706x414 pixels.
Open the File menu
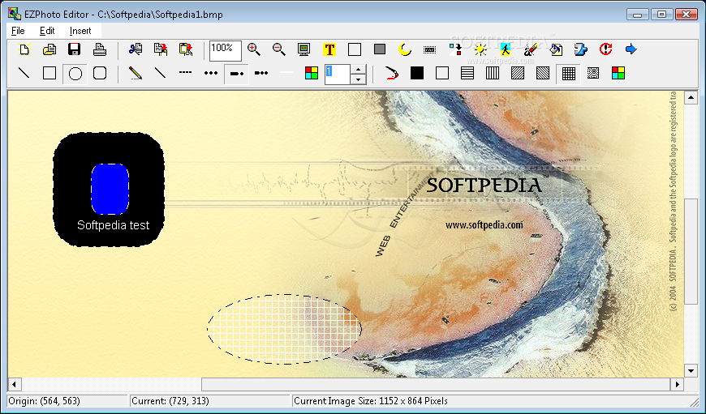[18, 31]
